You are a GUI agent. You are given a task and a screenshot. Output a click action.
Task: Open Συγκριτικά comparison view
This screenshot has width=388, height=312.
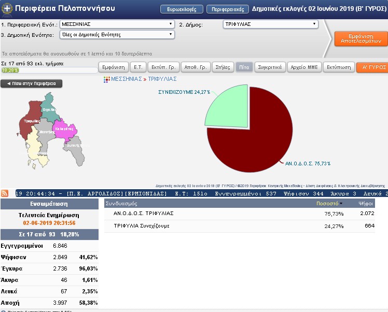[x=270, y=67]
